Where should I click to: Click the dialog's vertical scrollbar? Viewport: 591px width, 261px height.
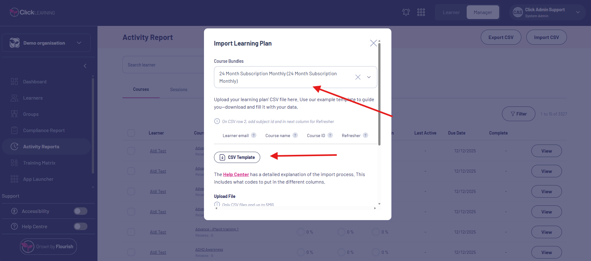point(379,94)
